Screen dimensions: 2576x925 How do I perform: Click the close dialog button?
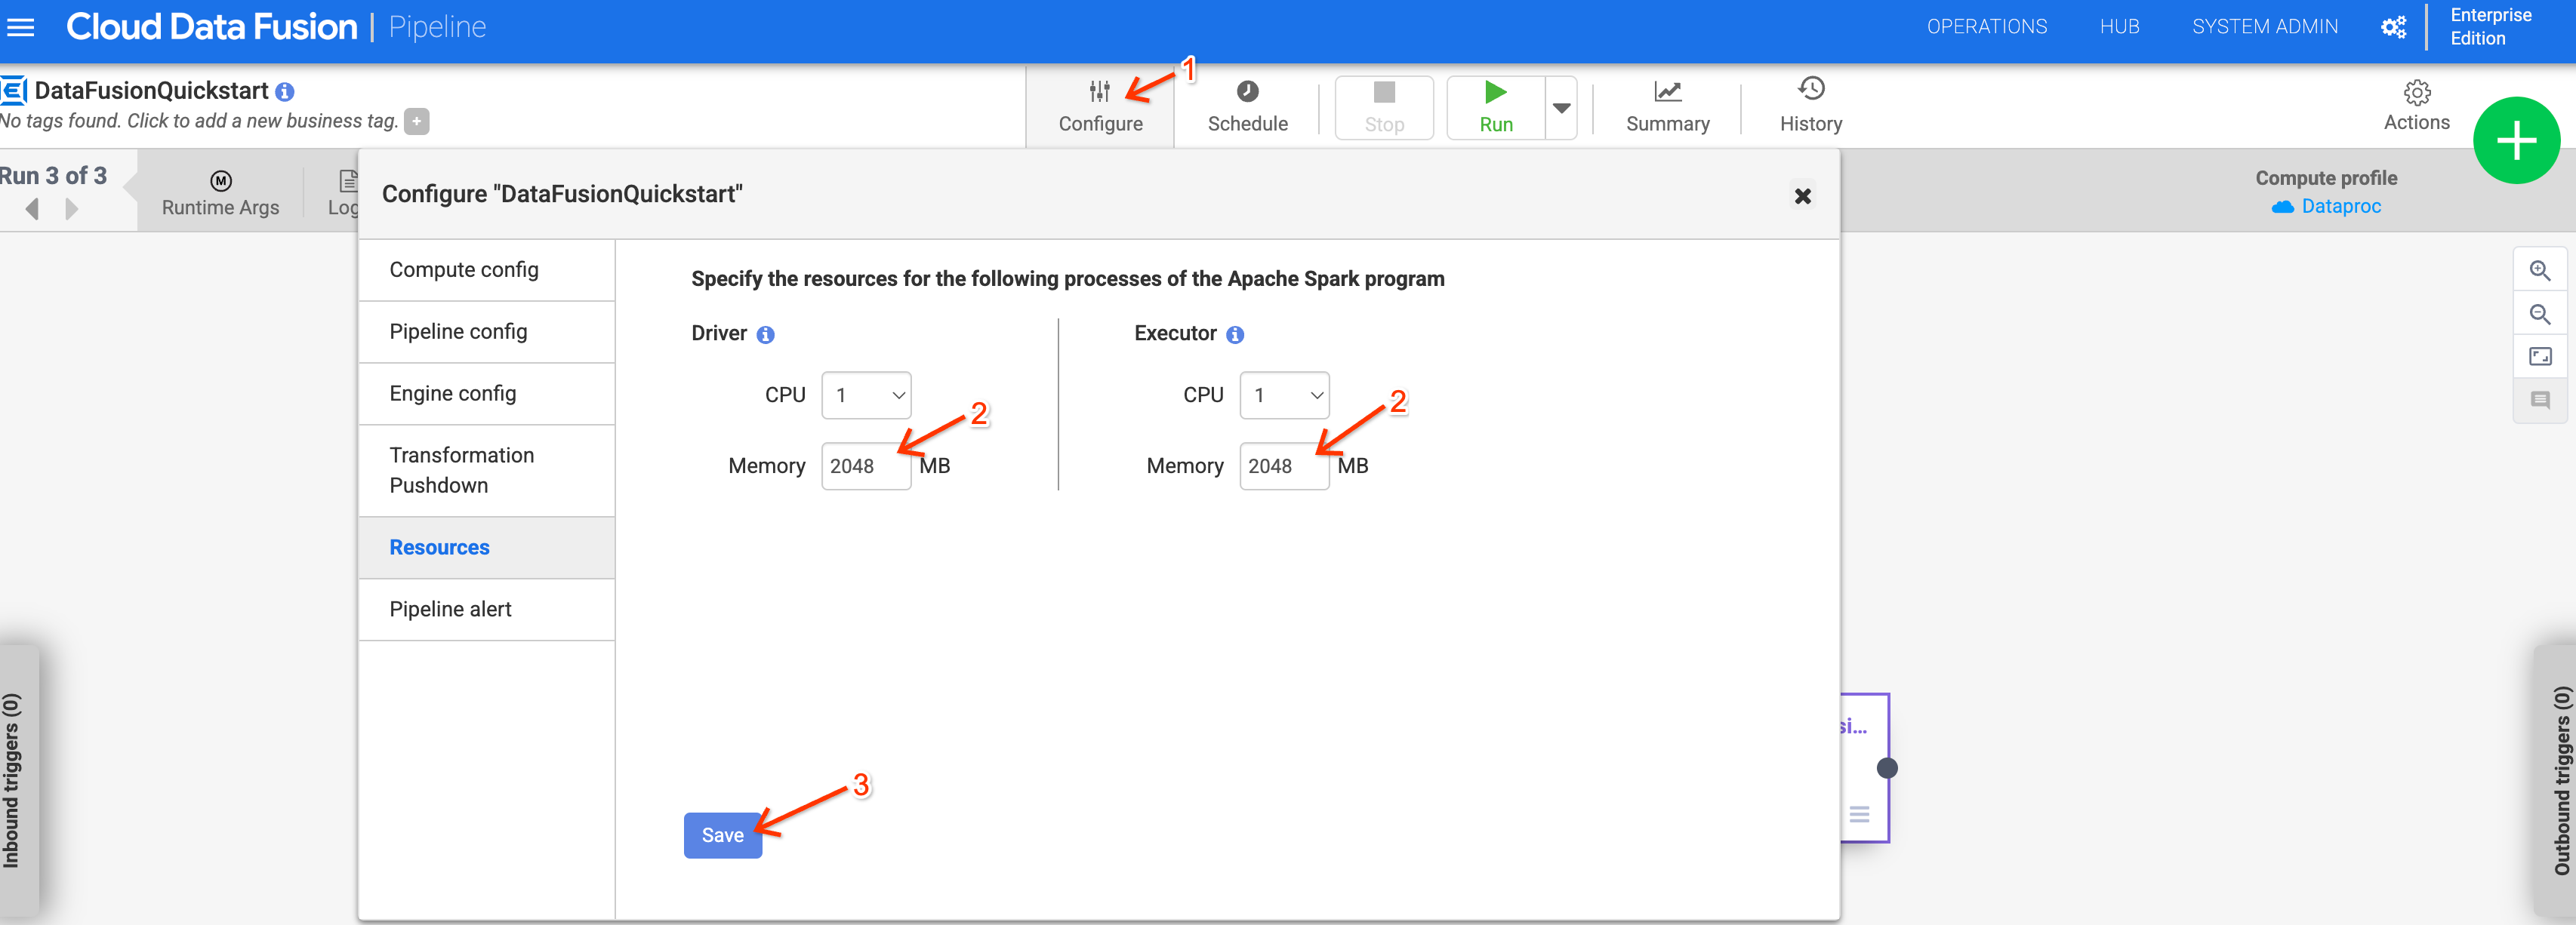click(1802, 195)
